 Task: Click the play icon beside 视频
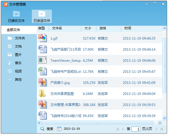(10, 71)
